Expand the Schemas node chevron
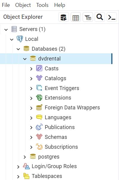The image size is (119, 180). pos(31,137)
